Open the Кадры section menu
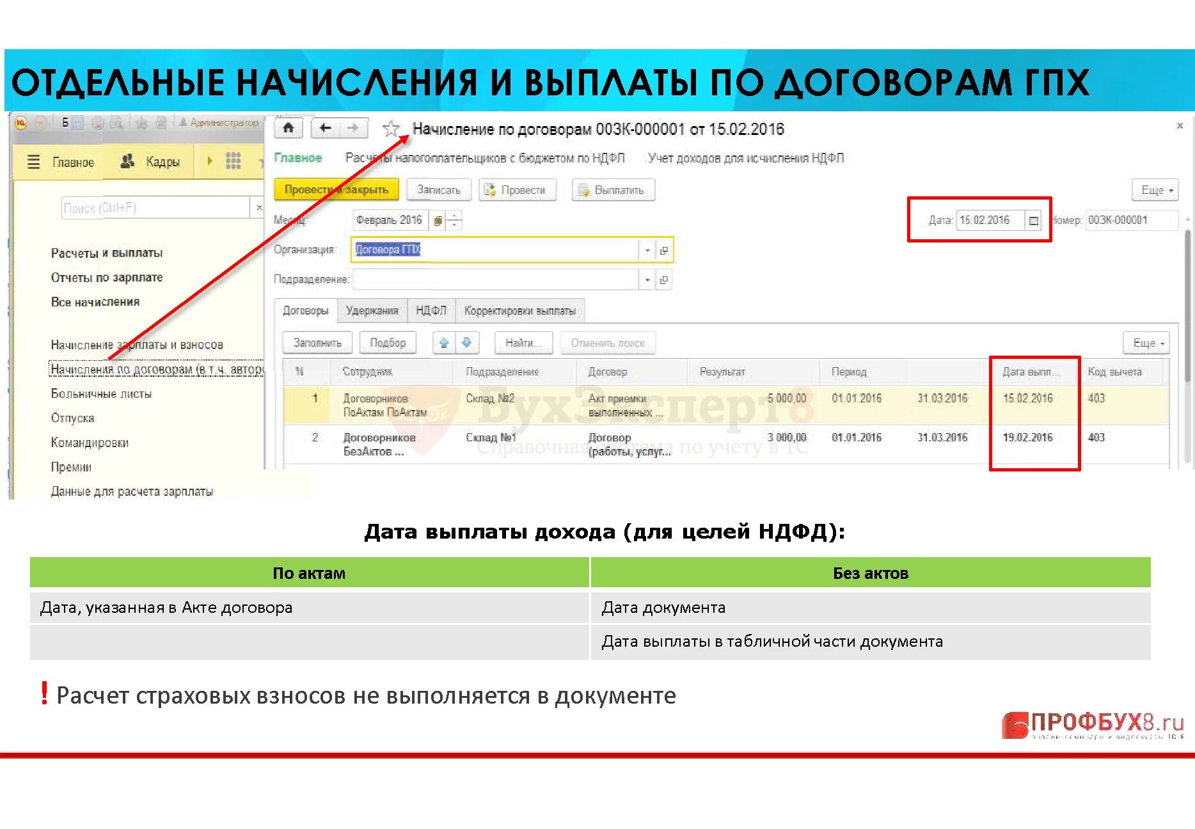This screenshot has height=829, width=1195. click(x=162, y=162)
